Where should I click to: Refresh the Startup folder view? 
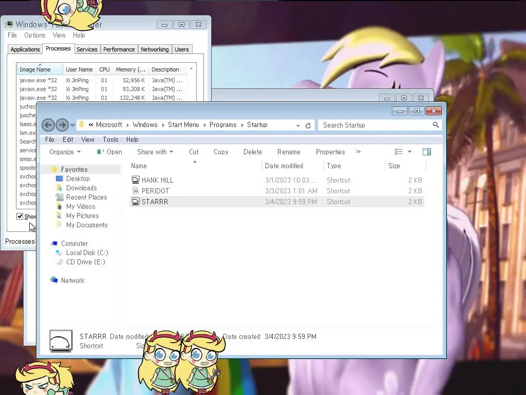click(x=308, y=125)
